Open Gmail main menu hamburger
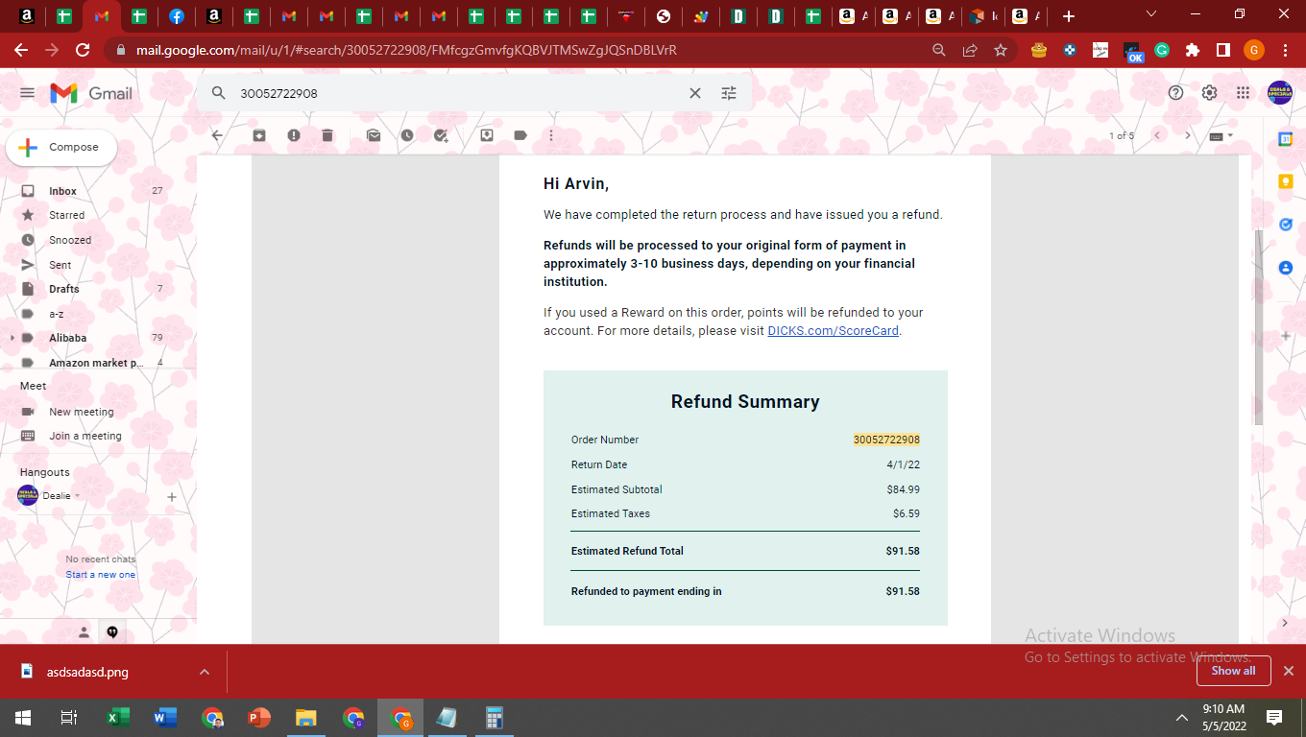This screenshot has height=737, width=1306. (x=27, y=93)
